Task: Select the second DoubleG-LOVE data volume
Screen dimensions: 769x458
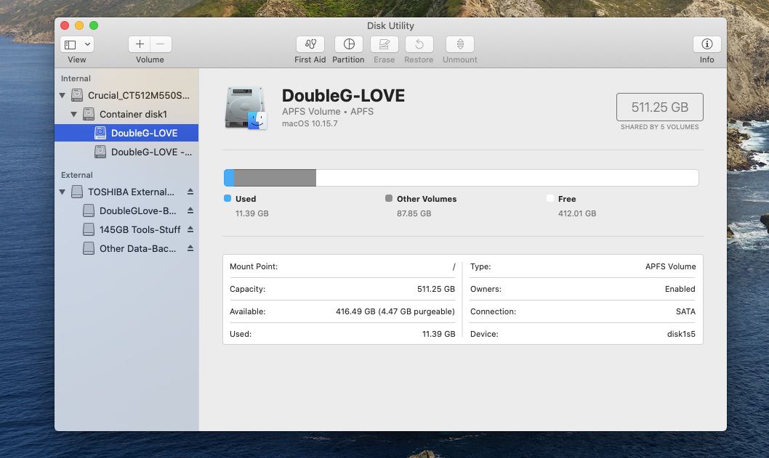Action: (150, 152)
